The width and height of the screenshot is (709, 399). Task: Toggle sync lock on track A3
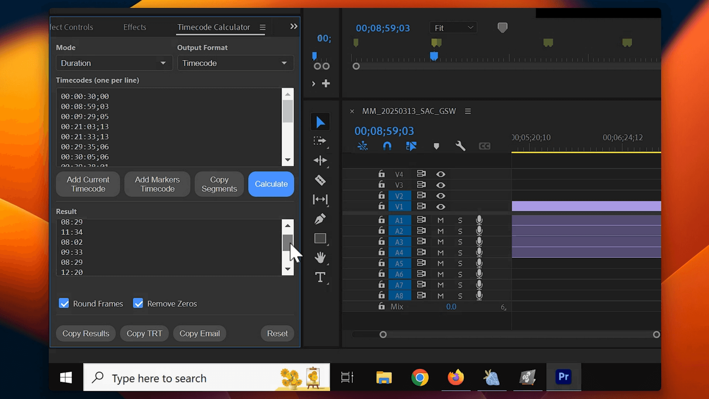(x=421, y=242)
